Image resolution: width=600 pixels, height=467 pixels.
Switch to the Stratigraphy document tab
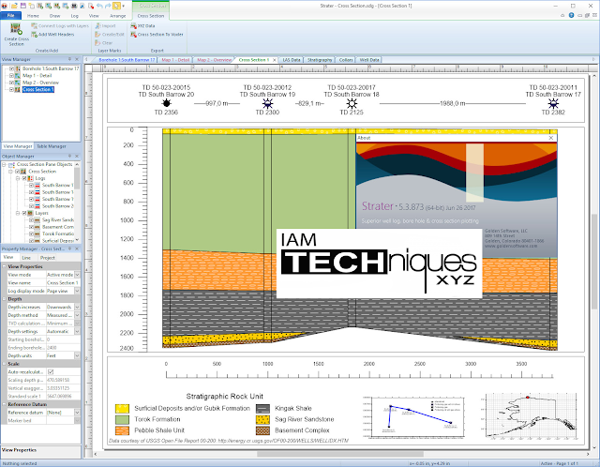tap(320, 60)
